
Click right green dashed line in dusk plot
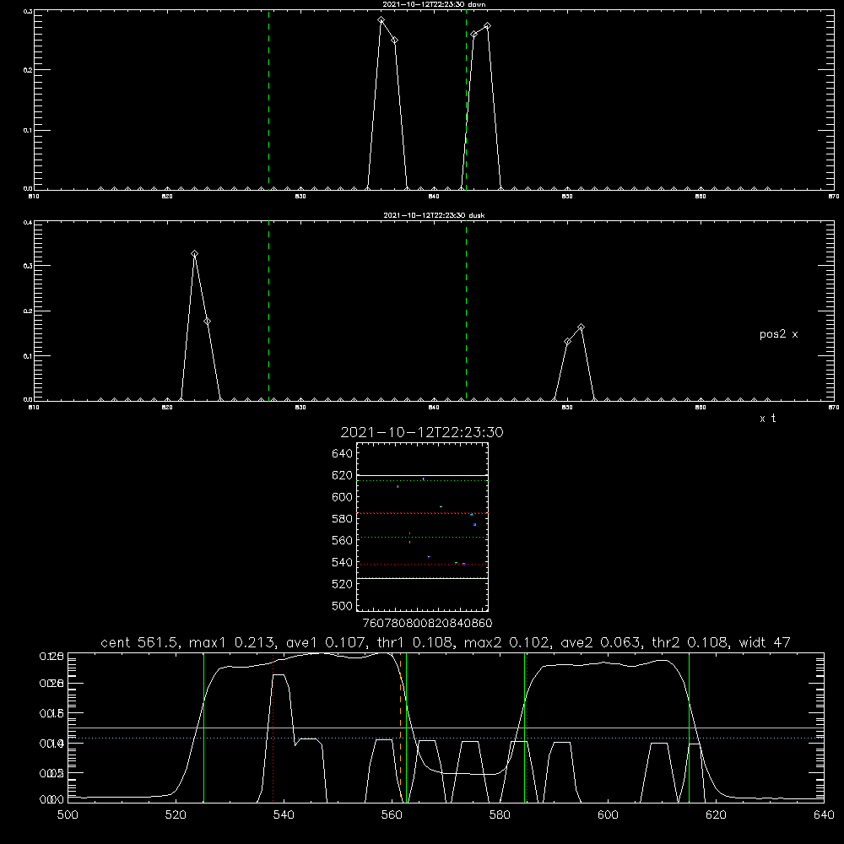(x=466, y=311)
